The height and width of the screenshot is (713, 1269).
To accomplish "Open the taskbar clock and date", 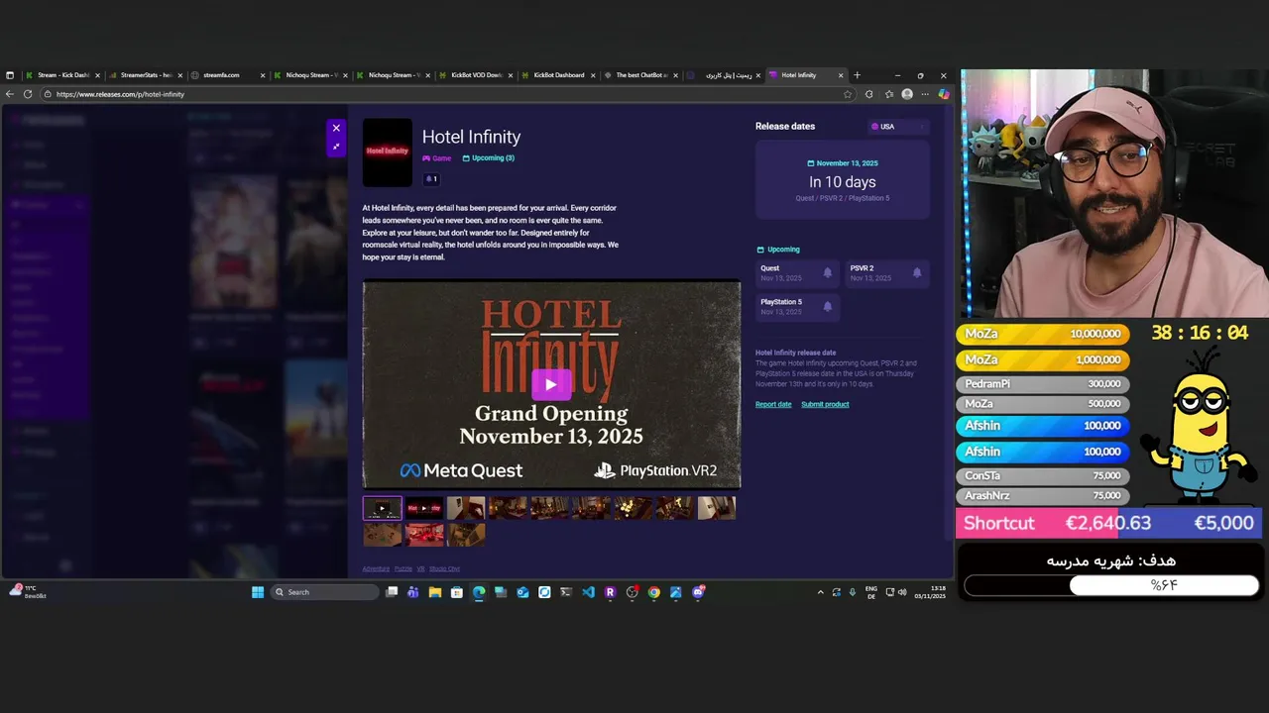I will point(930,592).
